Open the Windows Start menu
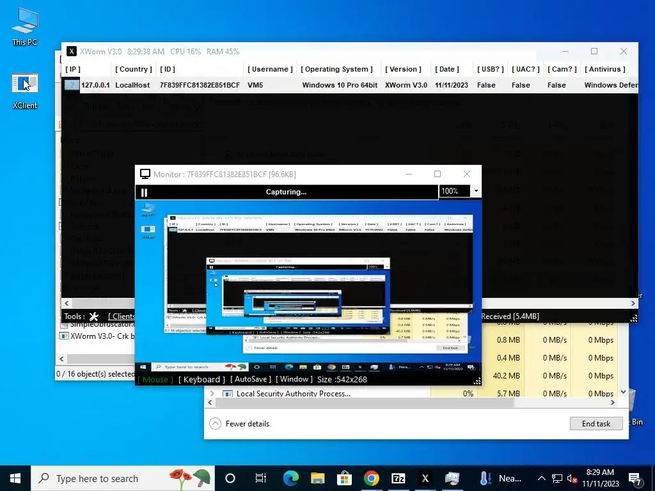 (x=15, y=478)
